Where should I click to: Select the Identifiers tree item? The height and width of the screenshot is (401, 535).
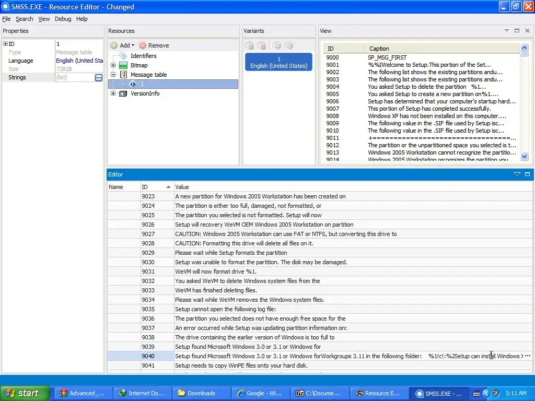click(143, 56)
